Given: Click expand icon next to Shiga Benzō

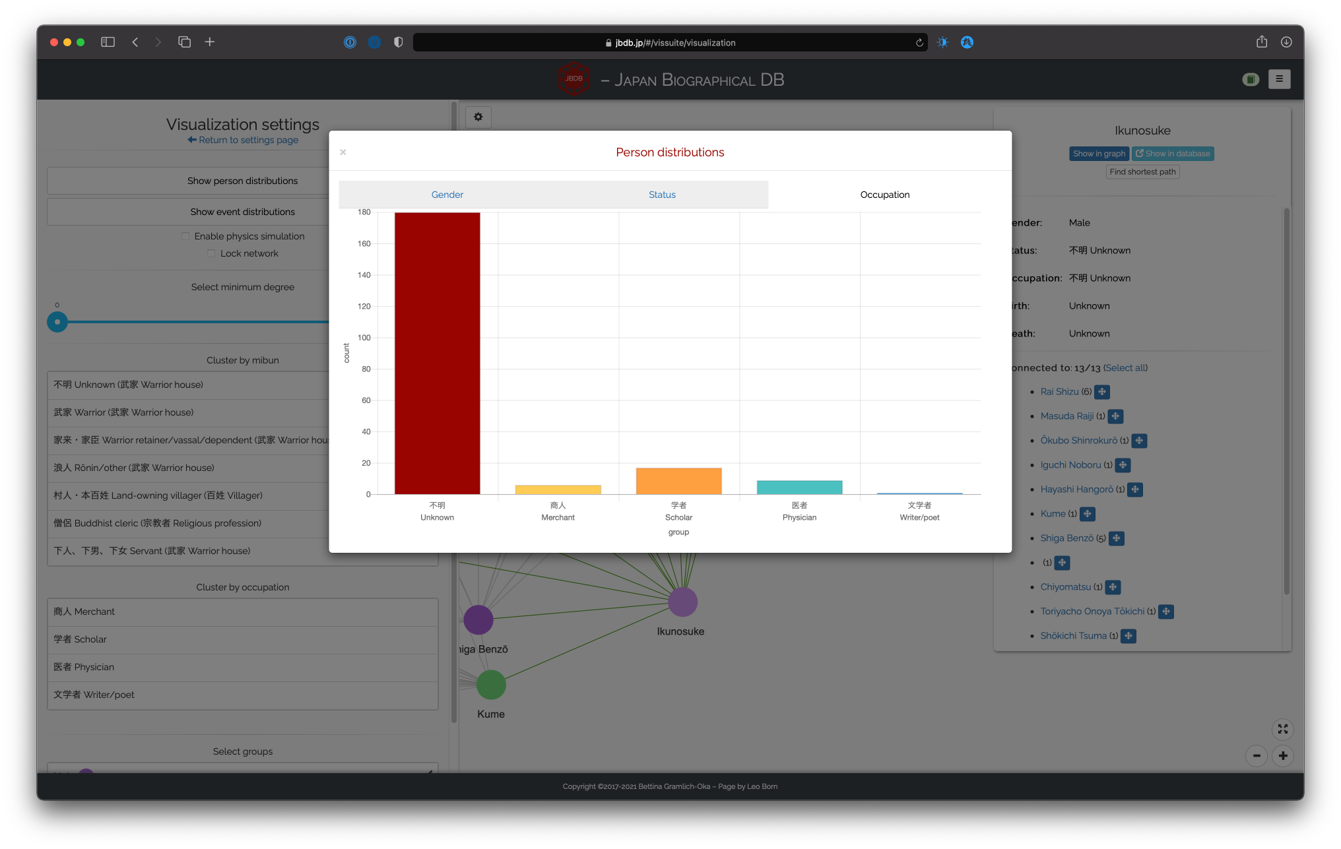Looking at the screenshot, I should point(1116,538).
